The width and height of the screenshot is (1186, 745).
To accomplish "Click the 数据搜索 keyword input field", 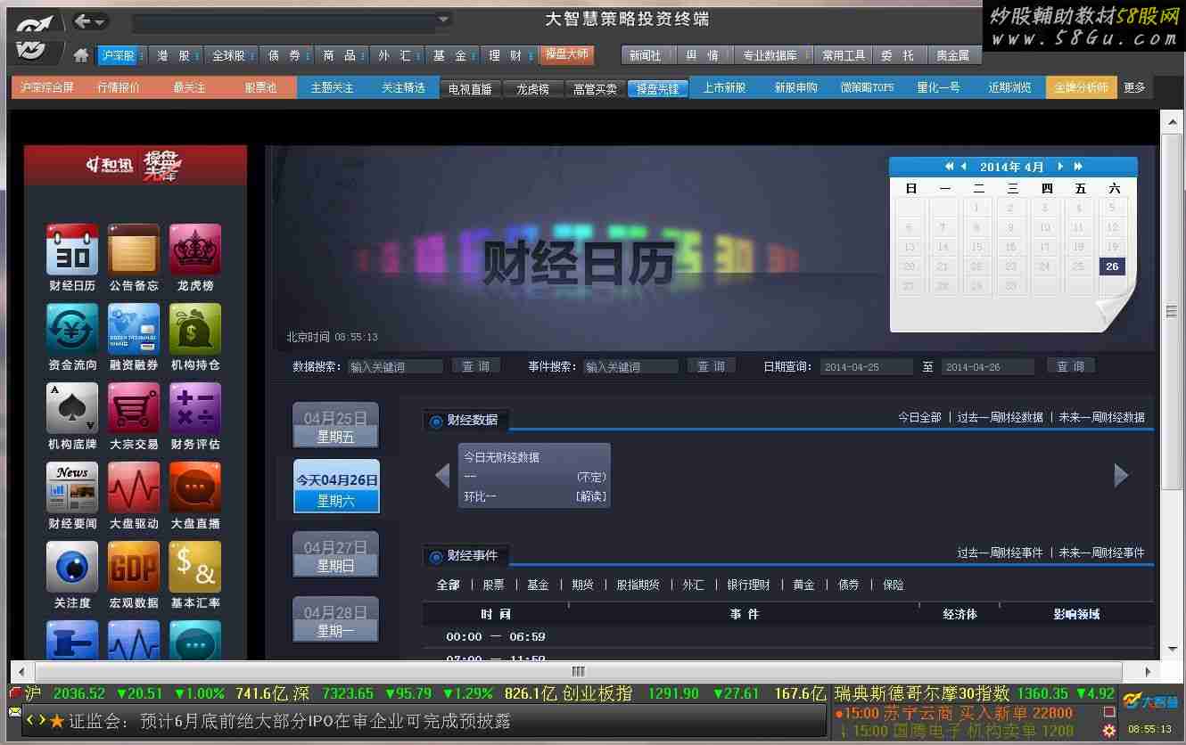I will [x=395, y=366].
